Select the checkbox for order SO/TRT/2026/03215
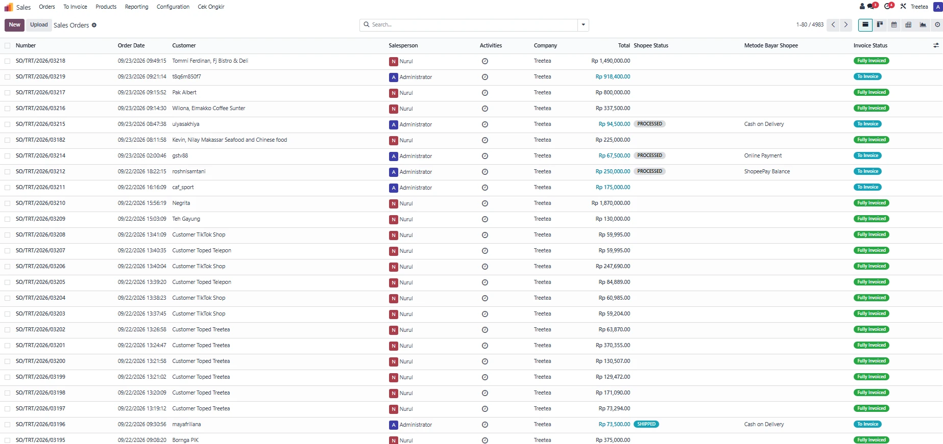The width and height of the screenshot is (943, 444). pos(8,124)
